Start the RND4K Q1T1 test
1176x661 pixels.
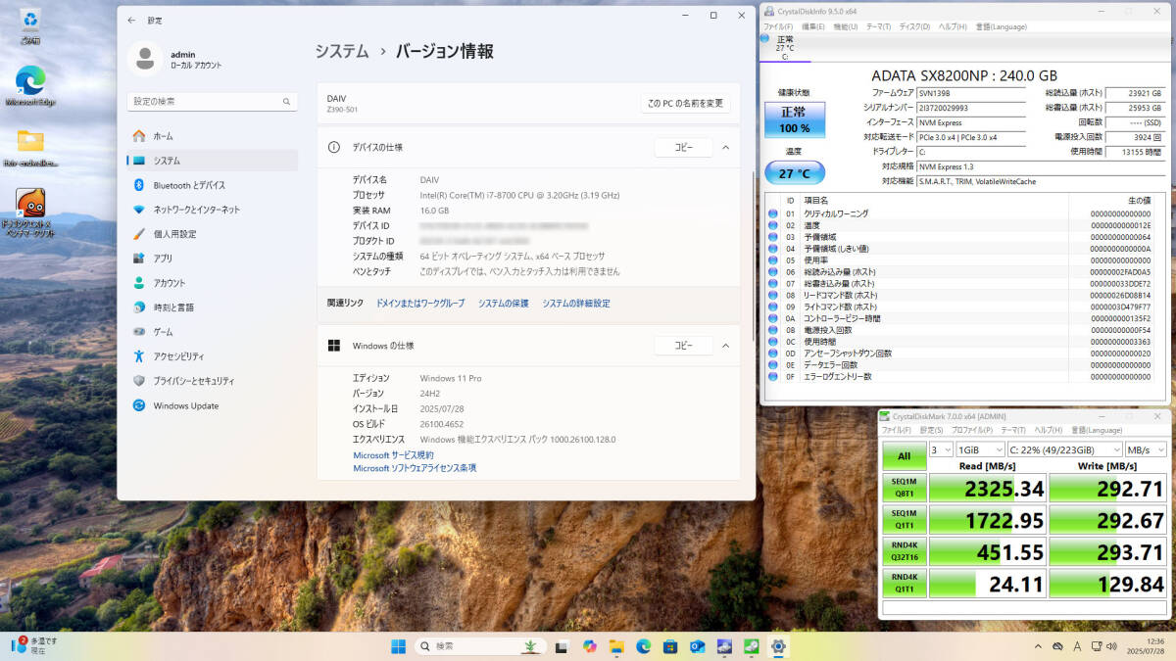pos(904,583)
